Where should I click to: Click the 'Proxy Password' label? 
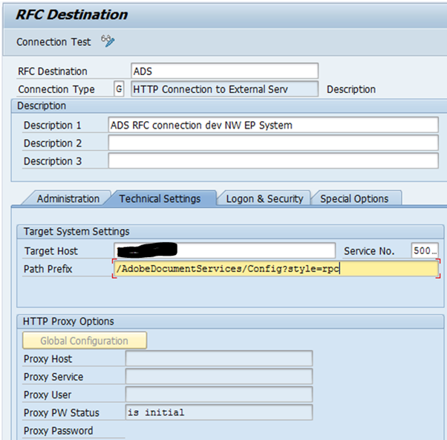click(59, 430)
